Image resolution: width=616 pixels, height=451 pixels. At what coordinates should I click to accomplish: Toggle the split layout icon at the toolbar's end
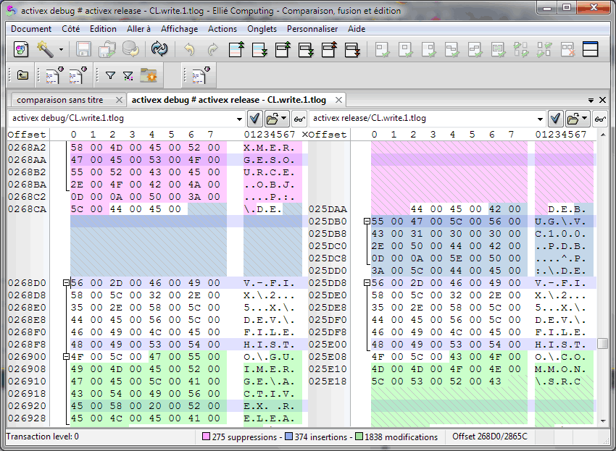(x=591, y=50)
